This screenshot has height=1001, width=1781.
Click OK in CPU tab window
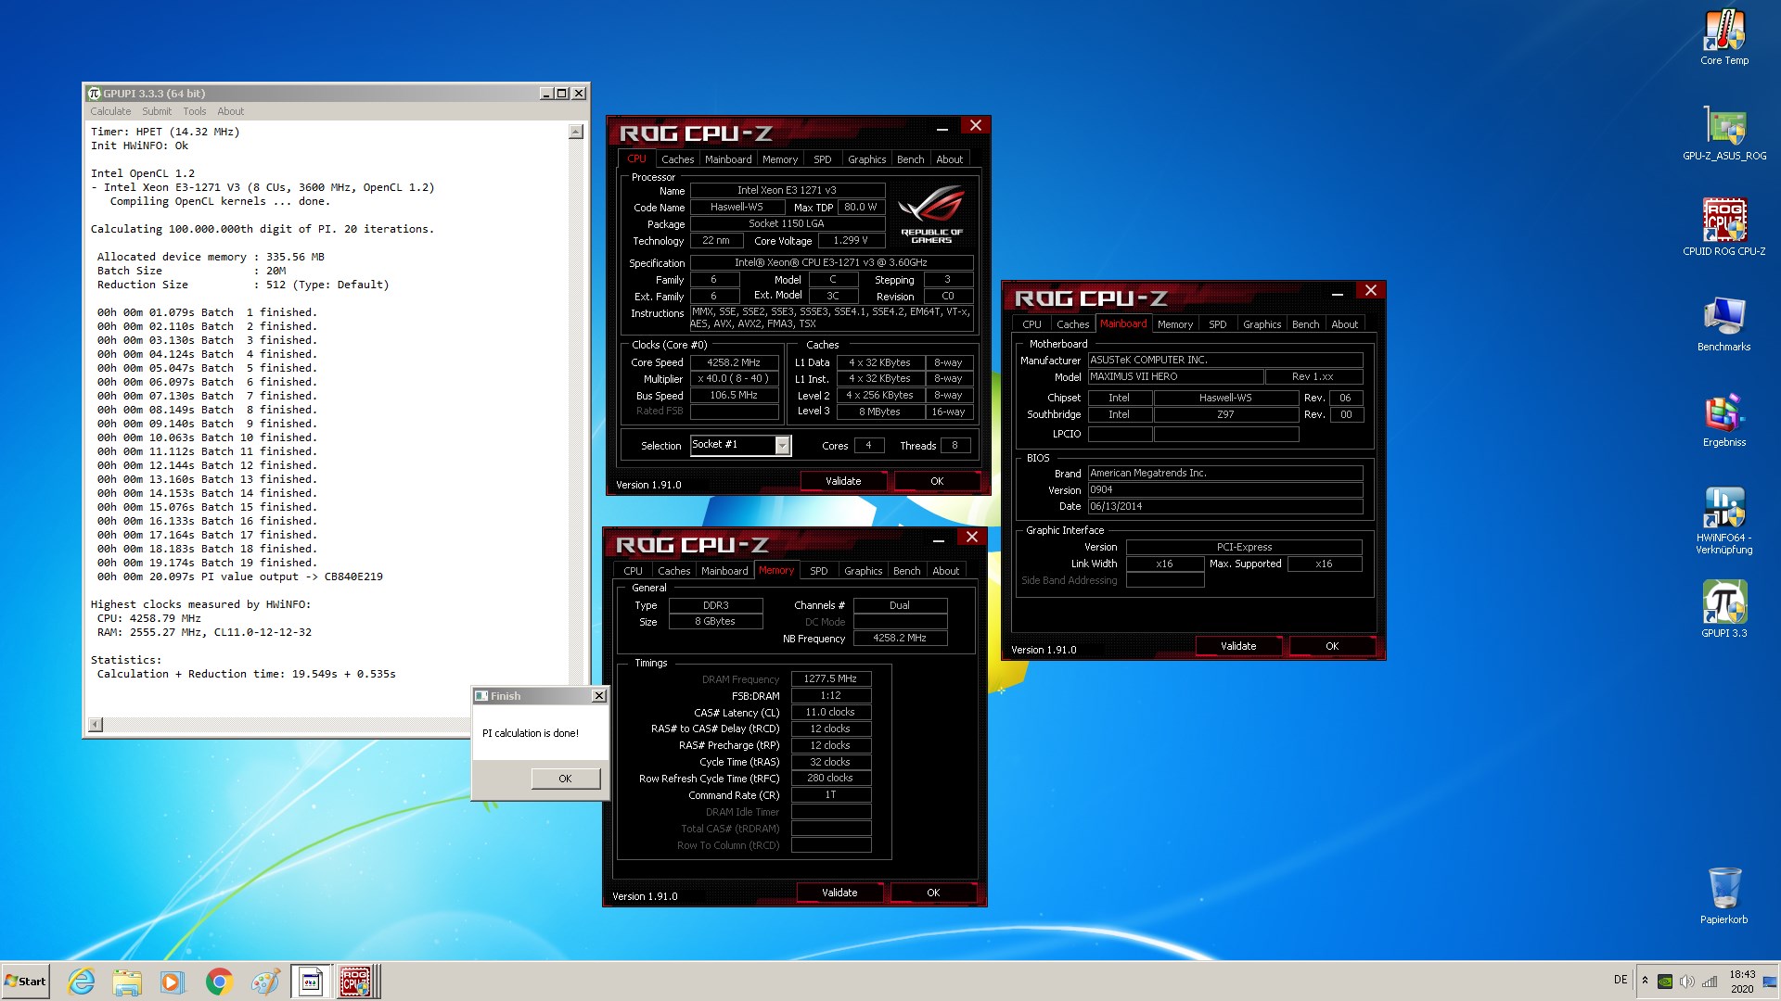point(937,481)
